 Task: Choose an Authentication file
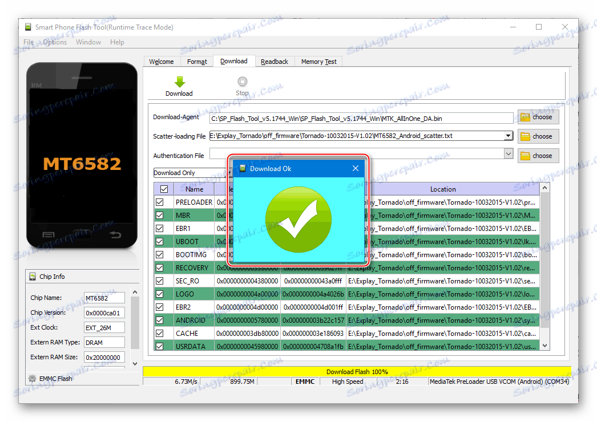538,156
